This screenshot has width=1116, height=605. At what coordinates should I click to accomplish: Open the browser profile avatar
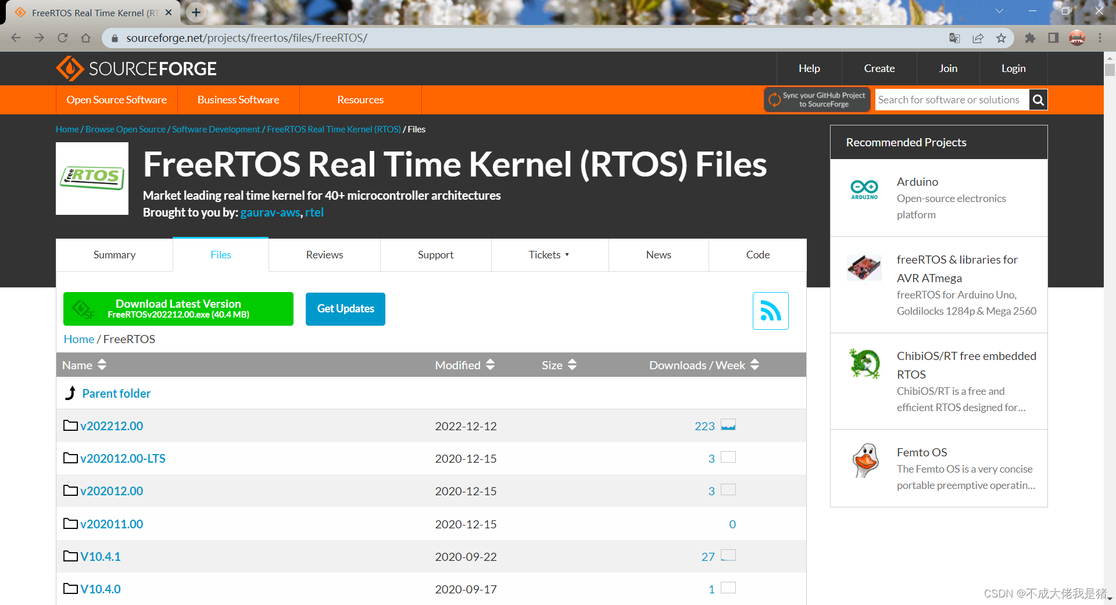coord(1077,38)
